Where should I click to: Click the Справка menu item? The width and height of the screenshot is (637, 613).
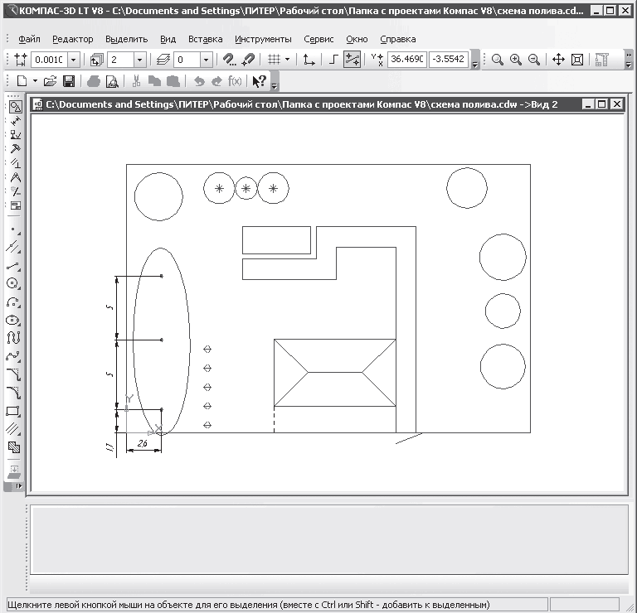[397, 39]
